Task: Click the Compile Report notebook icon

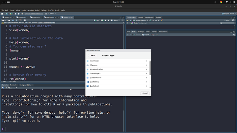Action: click(25, 20)
